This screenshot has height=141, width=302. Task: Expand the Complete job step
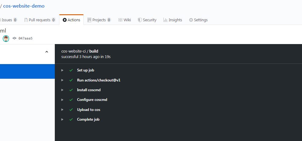click(x=62, y=119)
